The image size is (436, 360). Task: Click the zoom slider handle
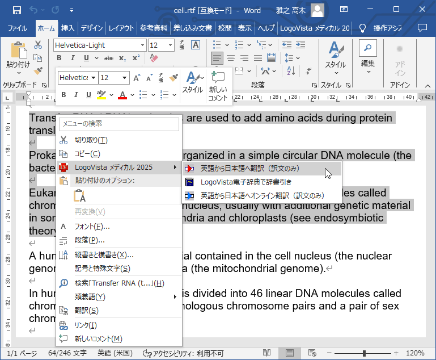click(x=364, y=353)
